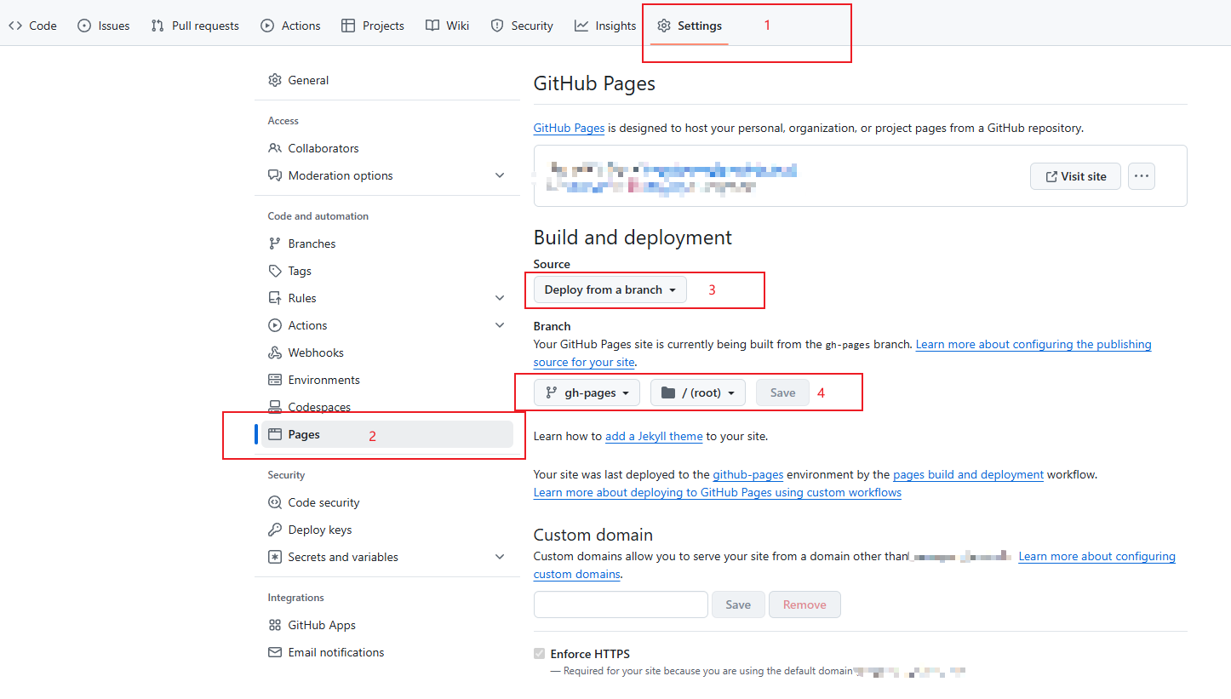1231x699 pixels.
Task: Click the Save button next to the folder dropdown
Action: click(x=782, y=392)
